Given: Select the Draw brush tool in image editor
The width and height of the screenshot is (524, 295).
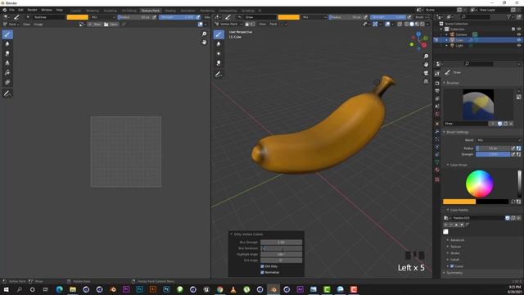Looking at the screenshot, I should coord(7,34).
